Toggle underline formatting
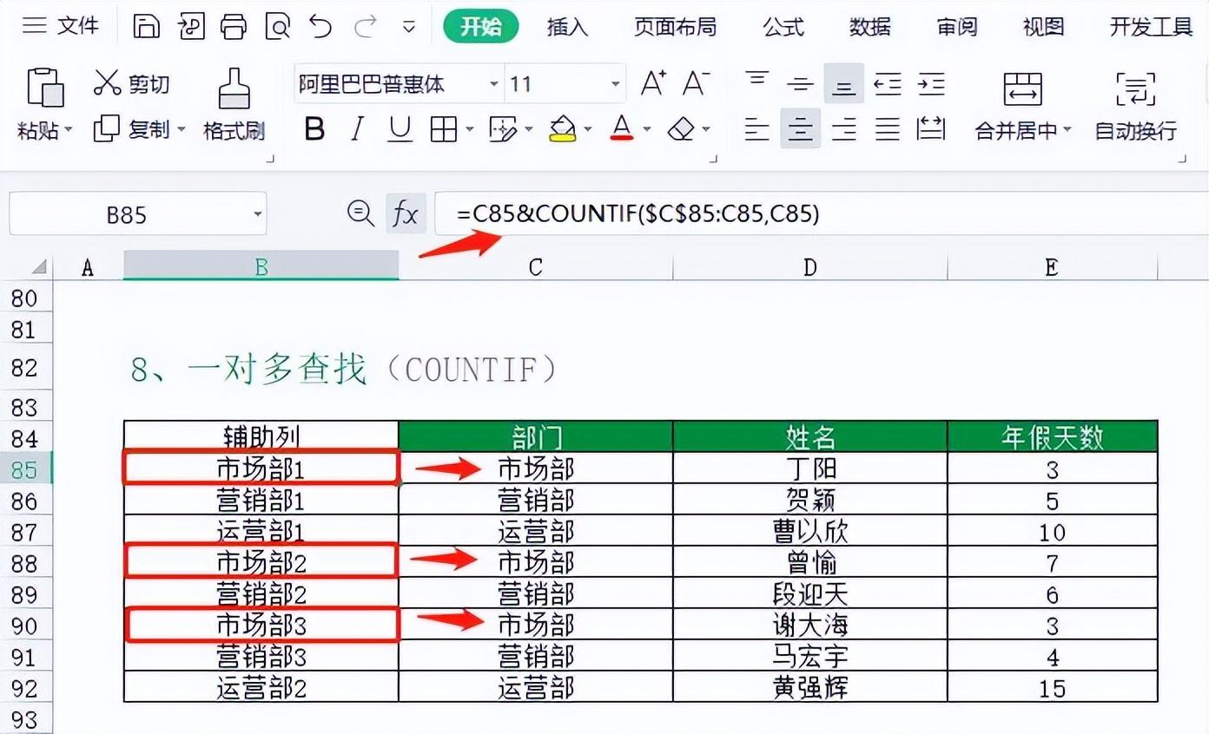 point(400,130)
